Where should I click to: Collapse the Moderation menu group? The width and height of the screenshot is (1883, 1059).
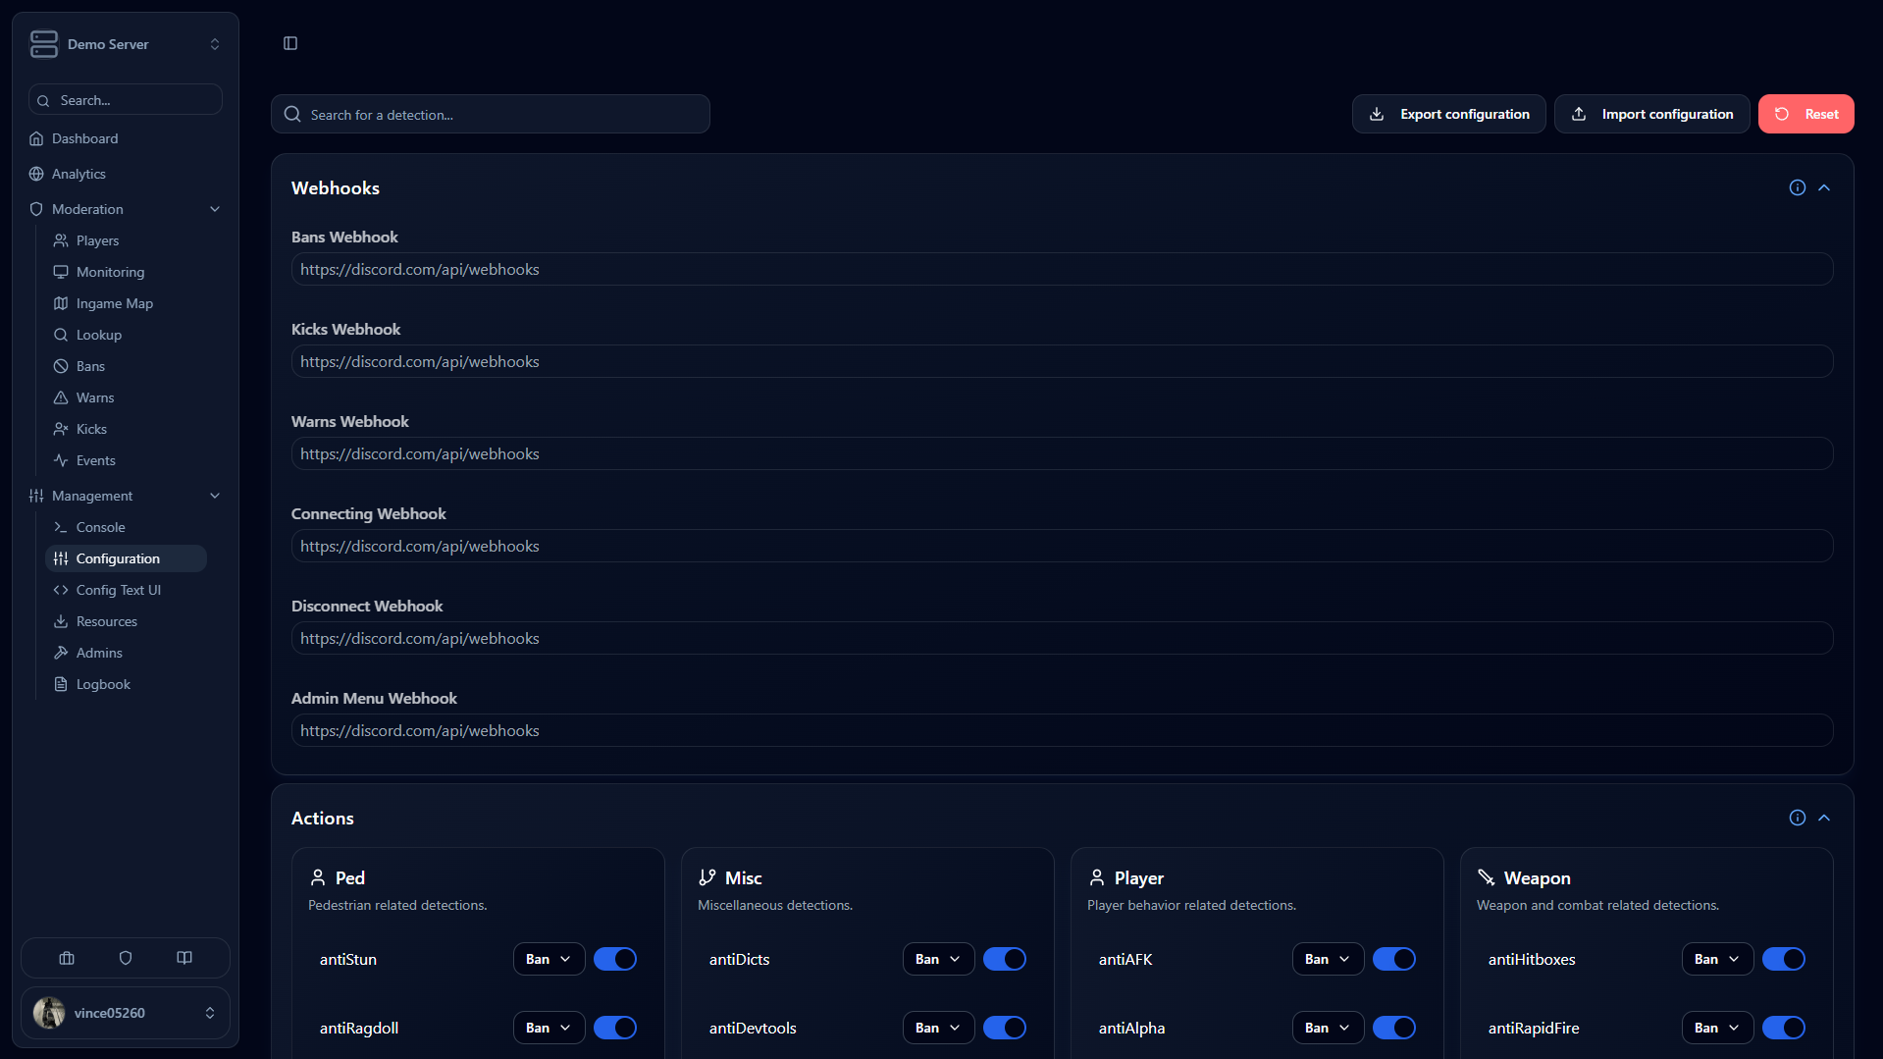pyautogui.click(x=126, y=209)
